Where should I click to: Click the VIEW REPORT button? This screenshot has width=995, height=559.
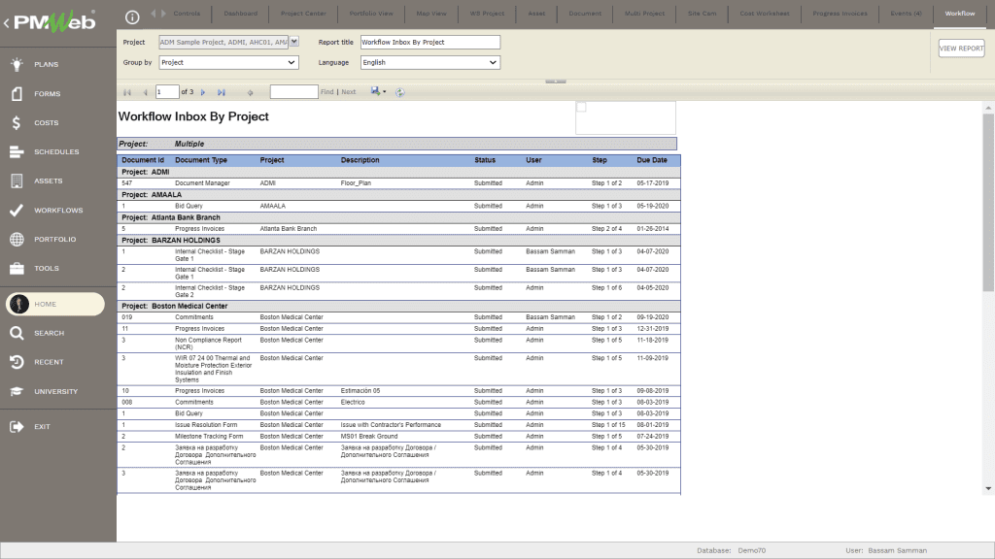961,49
